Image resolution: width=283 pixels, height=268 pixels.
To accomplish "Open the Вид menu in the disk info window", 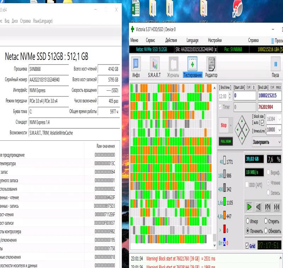I will coord(7,21).
